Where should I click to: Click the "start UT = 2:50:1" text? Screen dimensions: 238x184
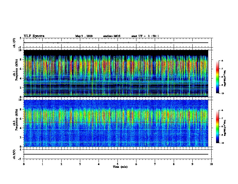coord(145,36)
